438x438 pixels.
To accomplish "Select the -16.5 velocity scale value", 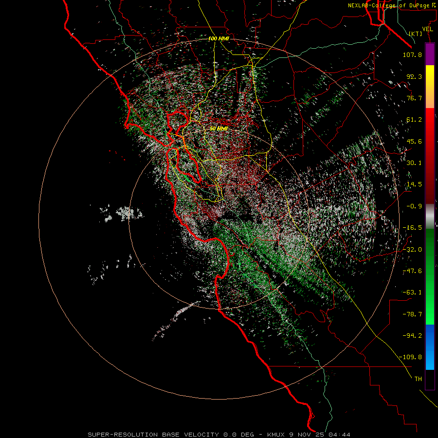I will (412, 228).
